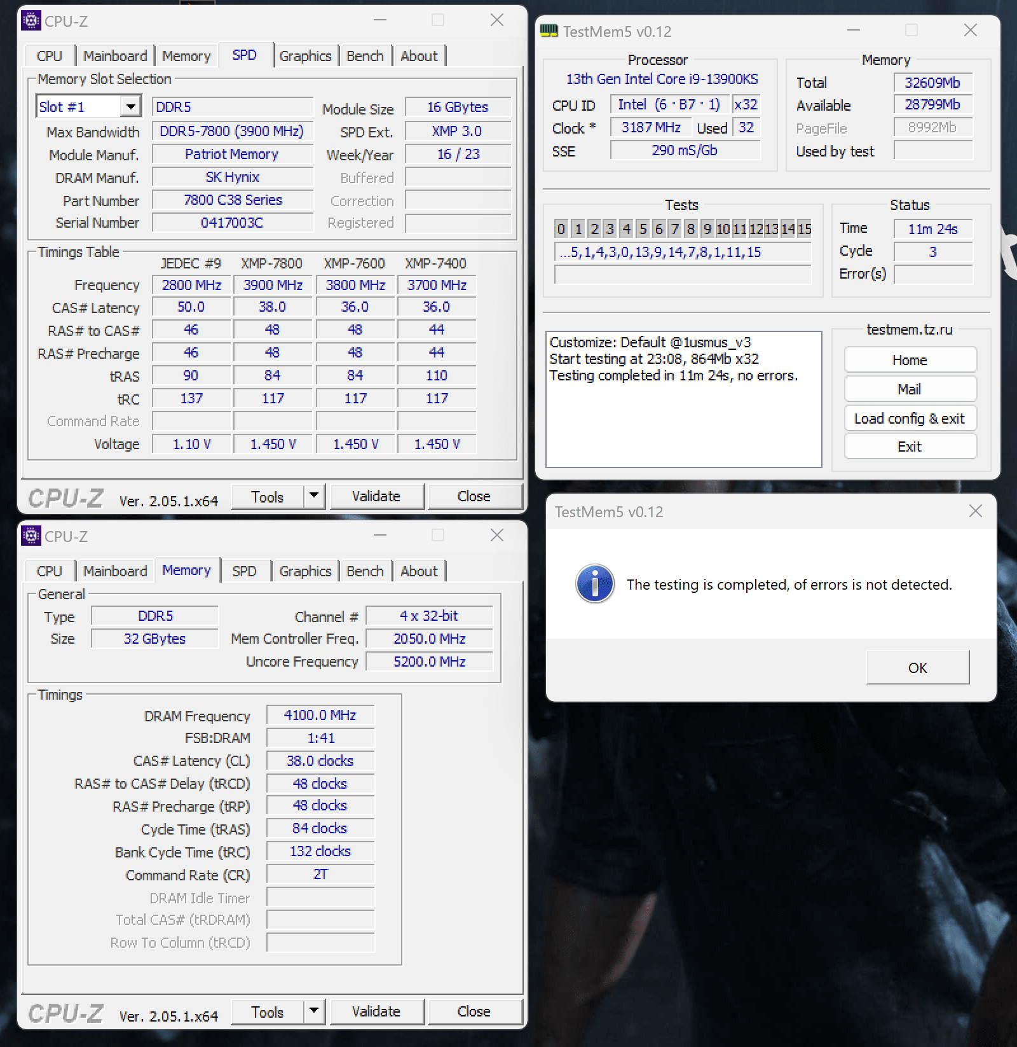Switch to the Bench tab in the top CPU-Z window

pyautogui.click(x=365, y=56)
